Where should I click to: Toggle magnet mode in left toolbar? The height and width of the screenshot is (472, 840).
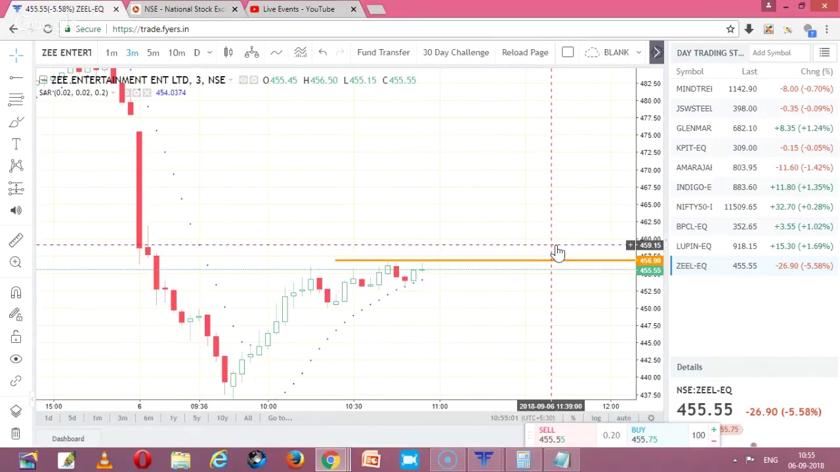(16, 292)
